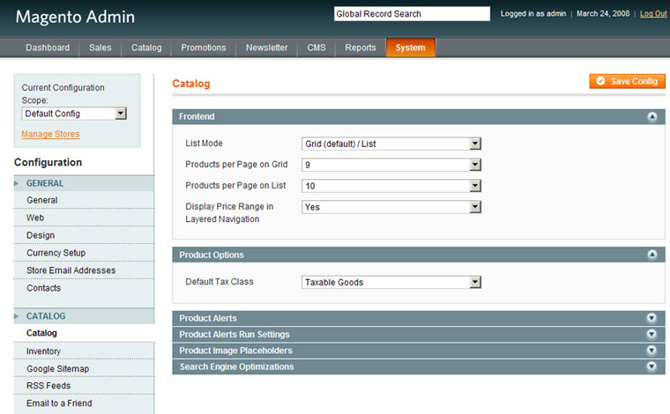The height and width of the screenshot is (414, 670).
Task: Collapse the Frontend section arrow icon
Action: point(652,116)
